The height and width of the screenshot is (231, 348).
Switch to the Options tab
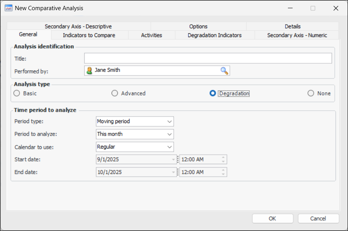point(198,26)
